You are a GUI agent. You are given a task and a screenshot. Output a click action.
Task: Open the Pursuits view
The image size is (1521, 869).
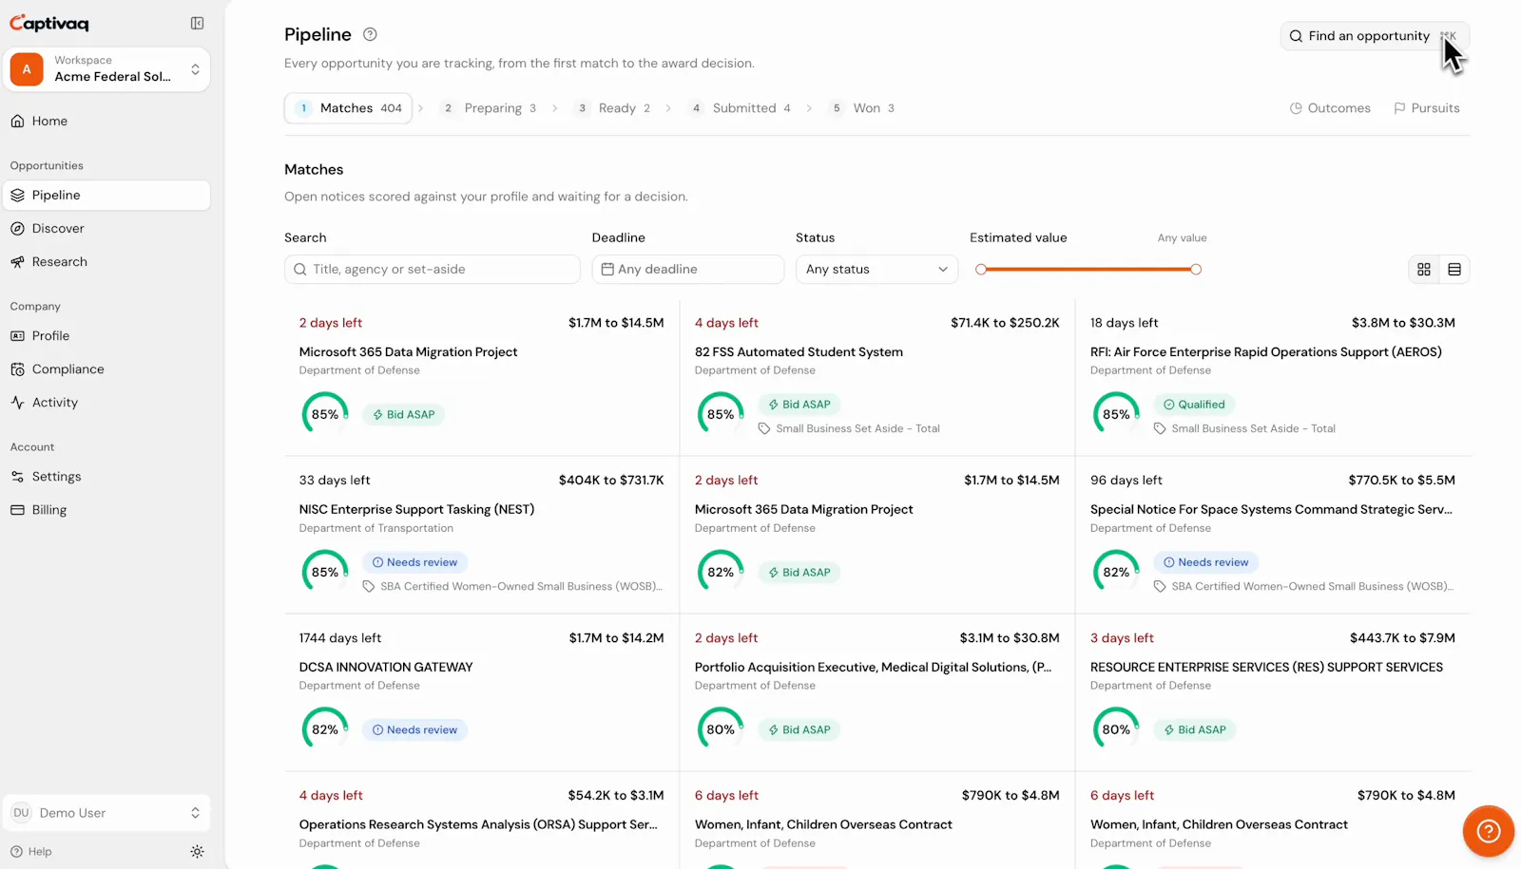tap(1426, 108)
